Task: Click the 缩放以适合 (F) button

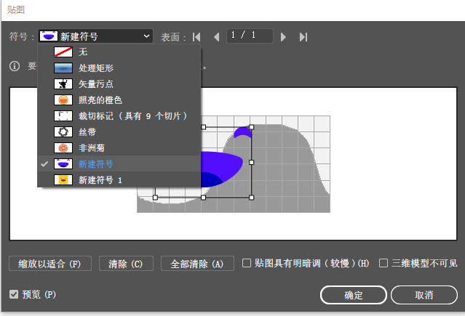Action: click(50, 263)
